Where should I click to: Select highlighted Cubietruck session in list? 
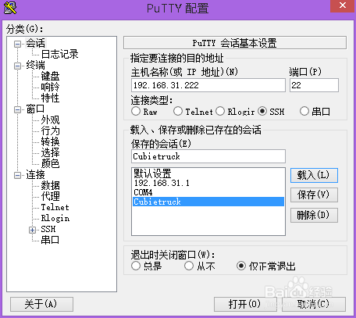(208, 202)
